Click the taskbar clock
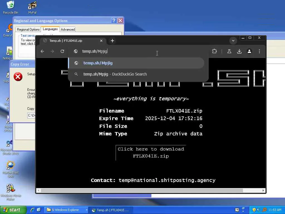This screenshot has width=285, height=214. pyautogui.click(x=275, y=210)
